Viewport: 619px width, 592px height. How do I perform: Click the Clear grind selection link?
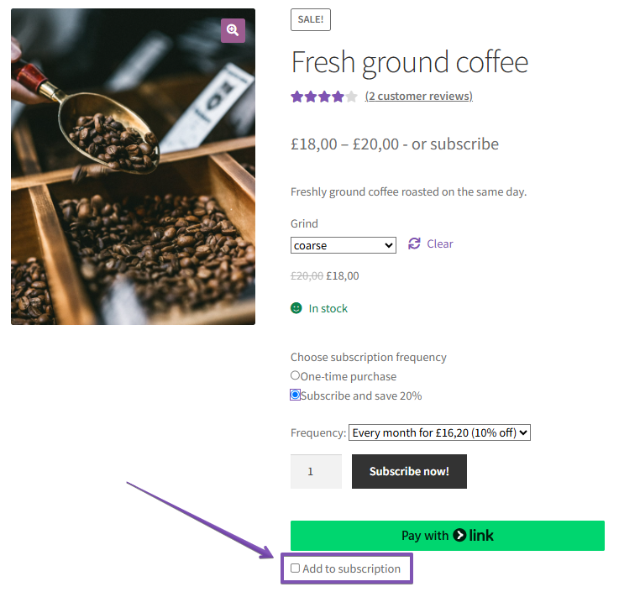(x=439, y=244)
